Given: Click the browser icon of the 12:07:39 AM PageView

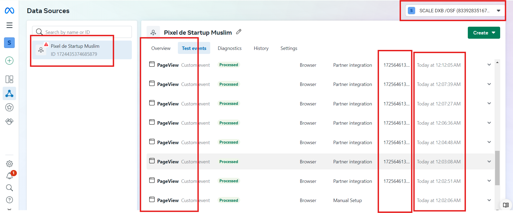Looking at the screenshot, I should (x=152, y=83).
